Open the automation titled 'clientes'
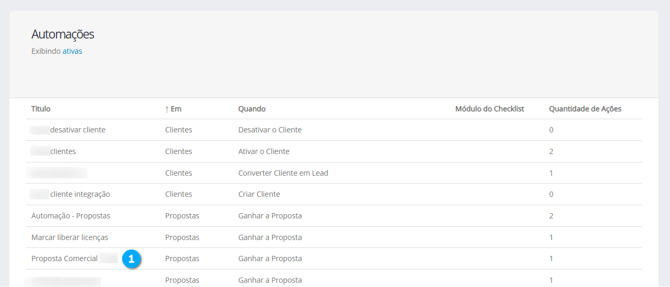Viewport: 670px width, 287px height. pyautogui.click(x=63, y=151)
